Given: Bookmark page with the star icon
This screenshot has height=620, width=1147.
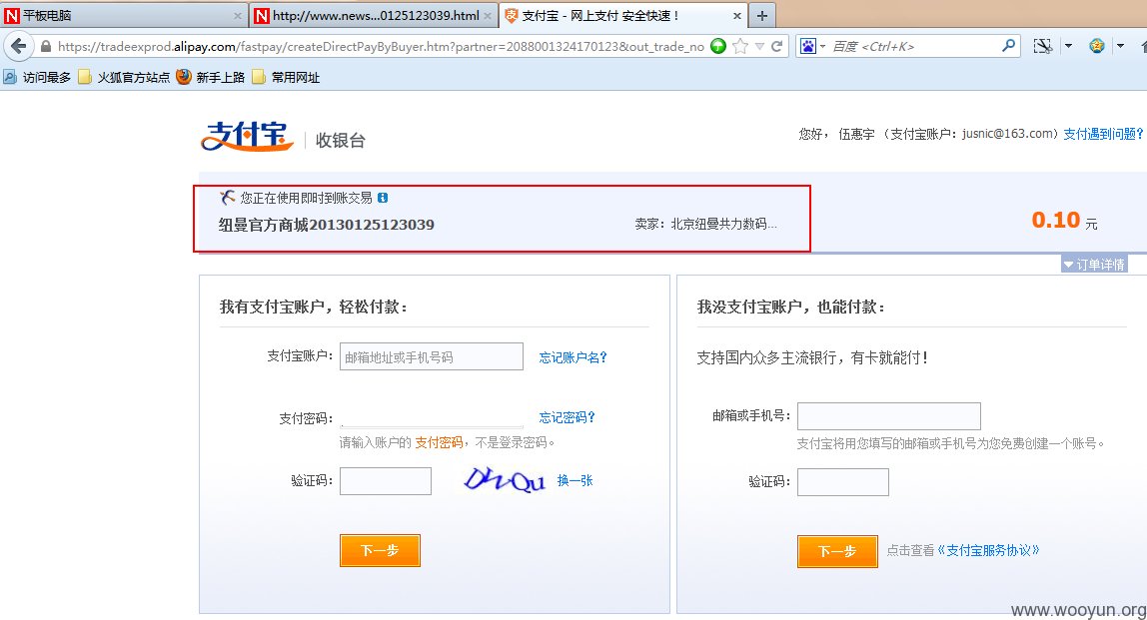Looking at the screenshot, I should (x=740, y=46).
